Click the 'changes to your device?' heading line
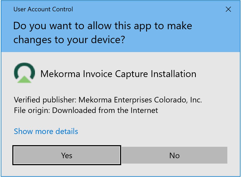The image size is (241, 177). (69, 39)
